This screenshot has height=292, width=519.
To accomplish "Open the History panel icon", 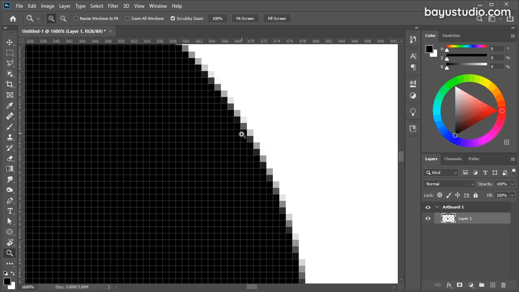I will pyautogui.click(x=413, y=39).
